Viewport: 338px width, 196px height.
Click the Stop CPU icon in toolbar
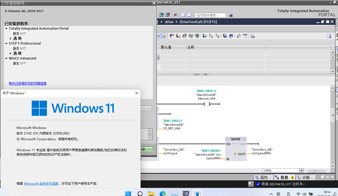coord(168,15)
